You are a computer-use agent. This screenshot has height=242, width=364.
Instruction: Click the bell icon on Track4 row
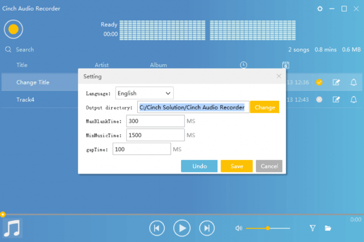354,99
